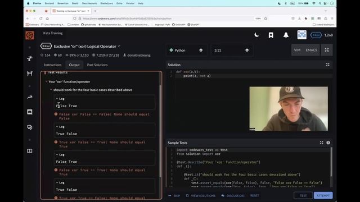Toggle dark mode with moon icon
360x202 pixels.
(x=256, y=35)
